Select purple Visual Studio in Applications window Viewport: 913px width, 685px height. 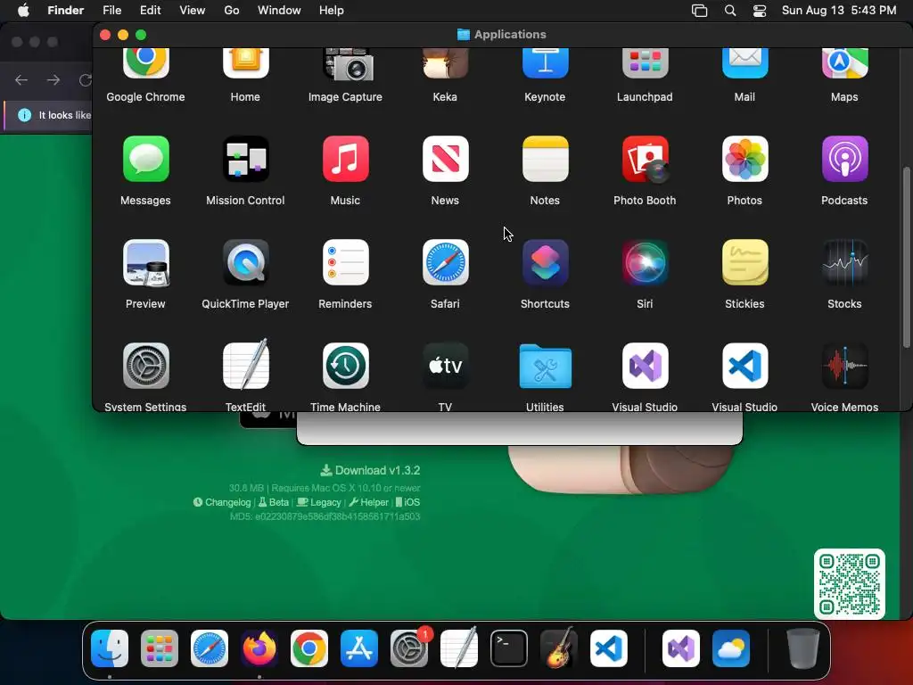(645, 366)
